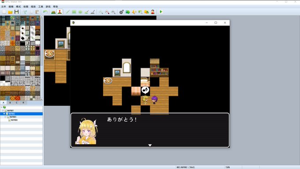Switch to Map editing mode icon
Image resolution: width=300 pixels, height=169 pixels.
(x=53, y=12)
